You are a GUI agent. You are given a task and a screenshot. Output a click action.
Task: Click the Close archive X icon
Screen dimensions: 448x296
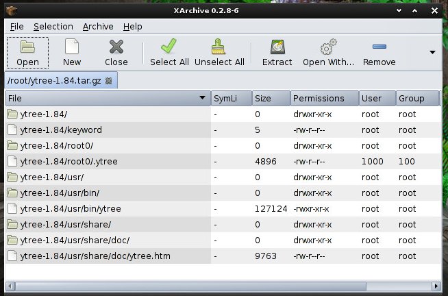tap(116, 47)
